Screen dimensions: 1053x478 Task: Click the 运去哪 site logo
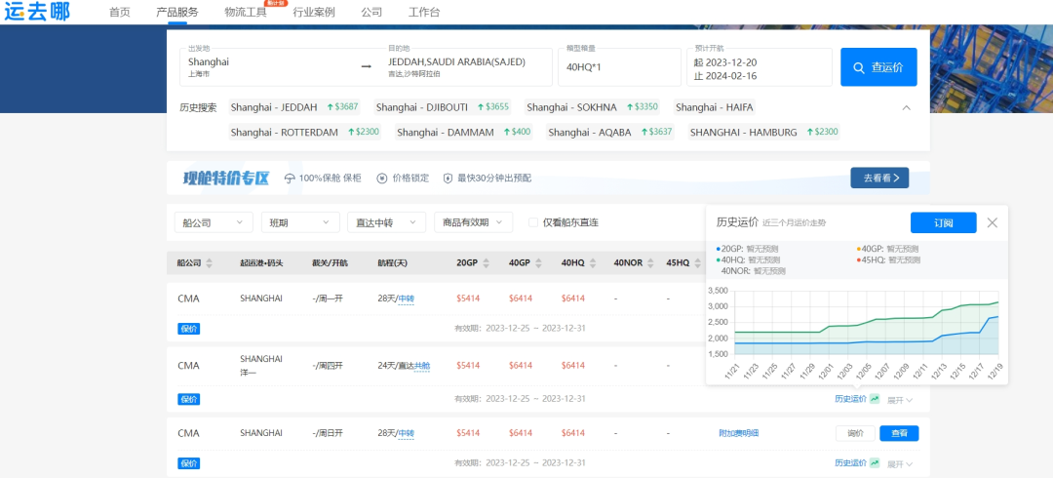36,12
